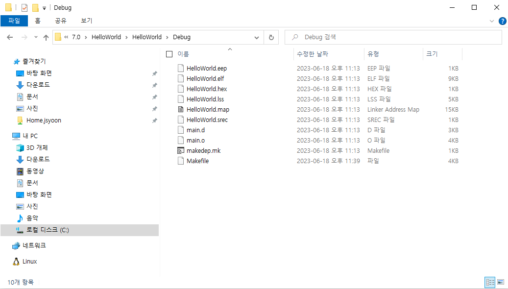The height and width of the screenshot is (289, 508).
Task: Click in the Debug search box
Action: [x=393, y=37]
